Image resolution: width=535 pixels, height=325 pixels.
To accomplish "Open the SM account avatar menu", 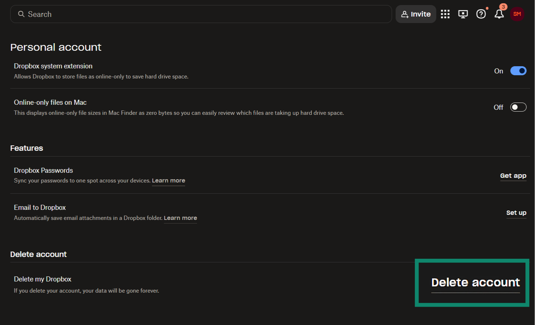I will point(517,14).
